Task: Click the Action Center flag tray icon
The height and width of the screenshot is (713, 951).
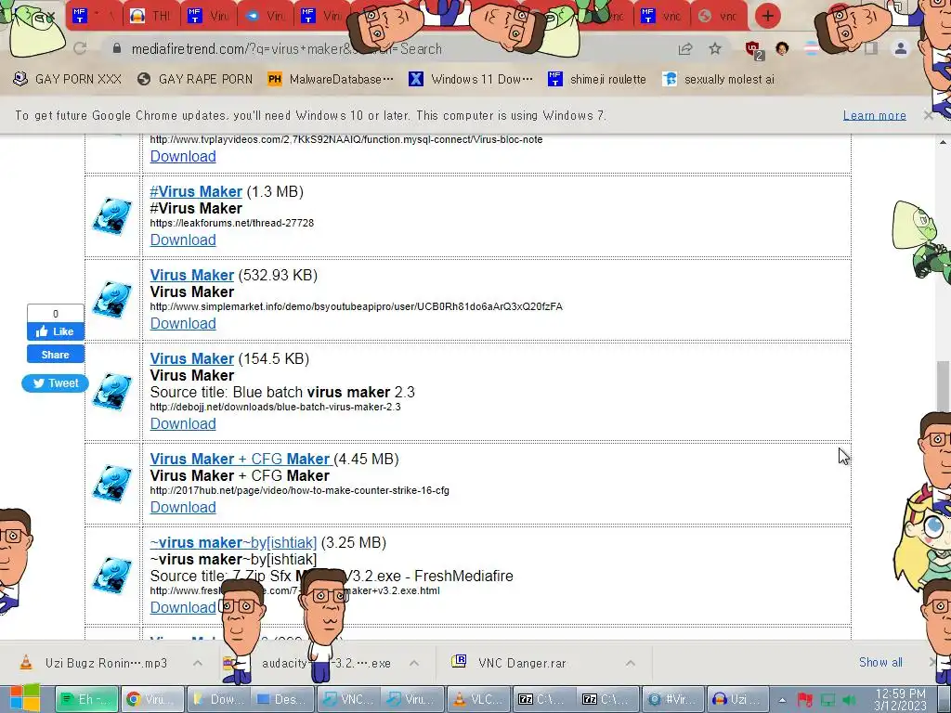Action: (x=805, y=700)
